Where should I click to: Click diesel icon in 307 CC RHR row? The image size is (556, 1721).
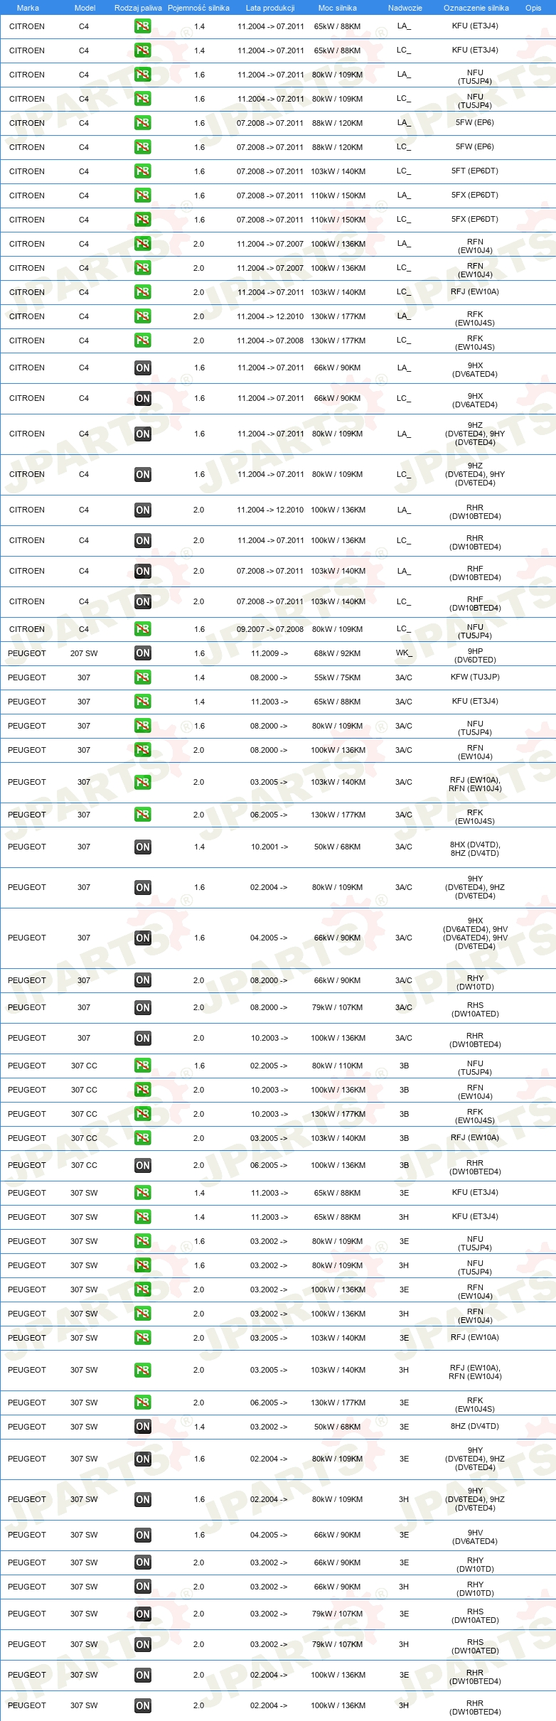(142, 1165)
